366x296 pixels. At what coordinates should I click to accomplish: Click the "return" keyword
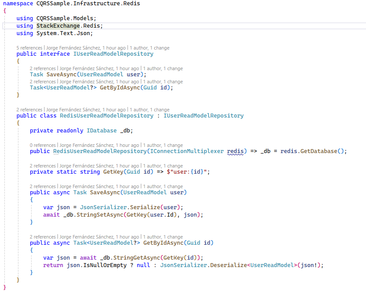pyautogui.click(x=53, y=265)
